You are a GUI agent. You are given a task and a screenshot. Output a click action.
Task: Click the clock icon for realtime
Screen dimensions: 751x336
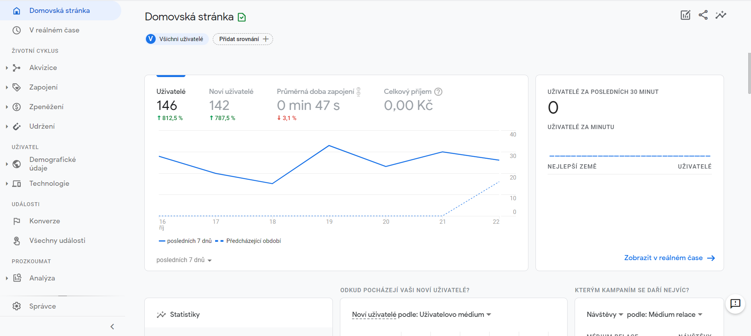point(16,30)
